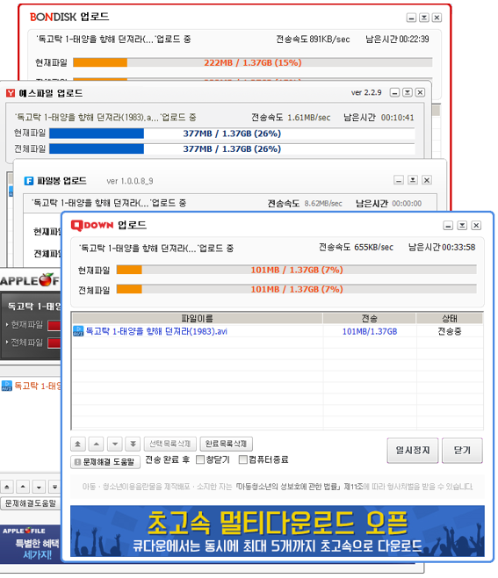
Task: Click the 파일이름 column header
Action: [198, 318]
